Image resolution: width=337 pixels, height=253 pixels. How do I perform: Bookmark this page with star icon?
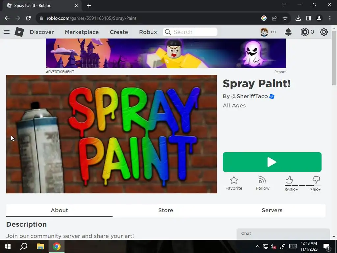285,18
